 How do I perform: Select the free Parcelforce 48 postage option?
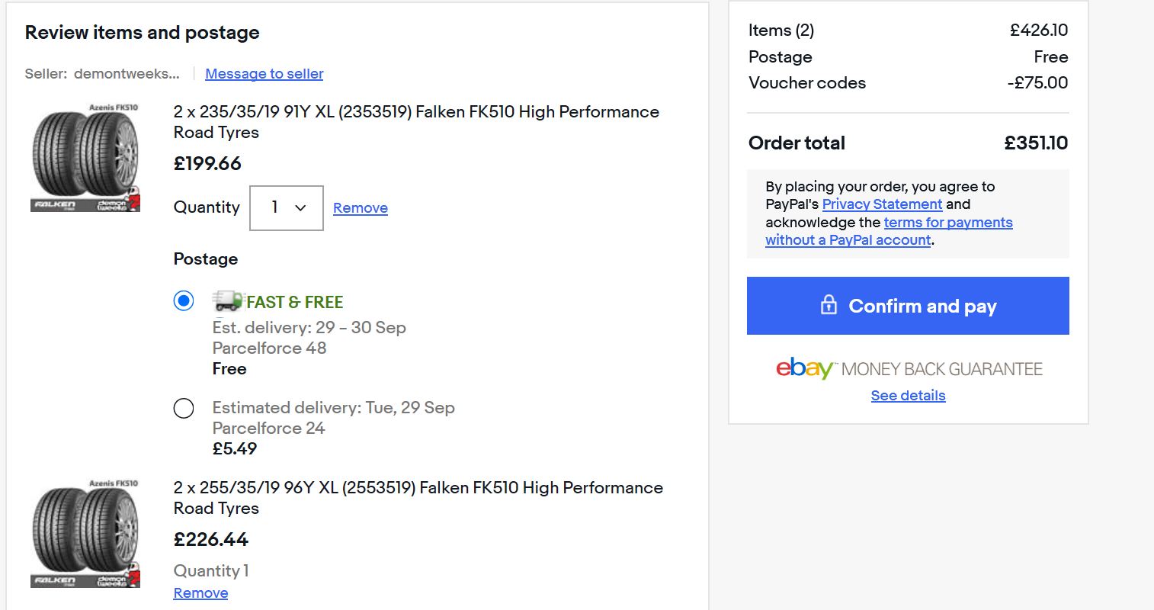(184, 301)
